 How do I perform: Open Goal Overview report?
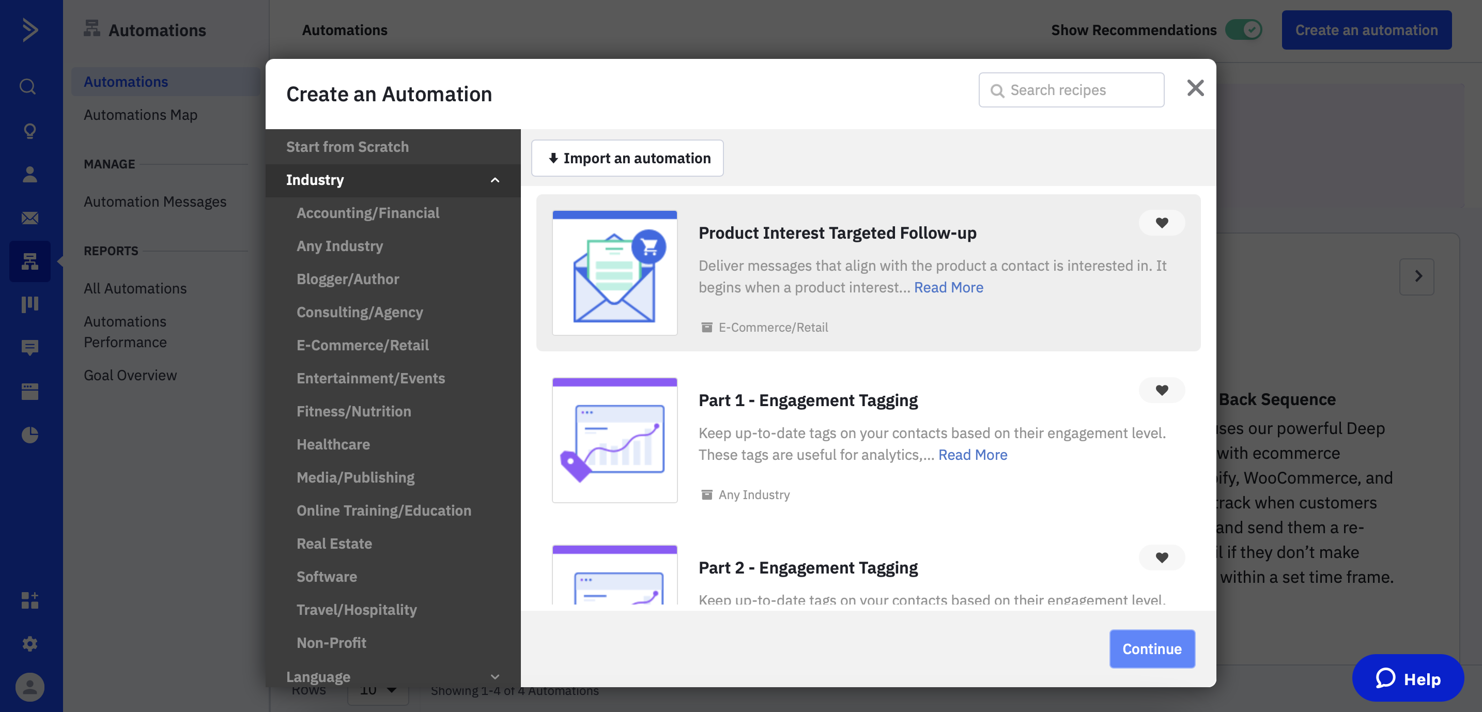[x=130, y=376]
